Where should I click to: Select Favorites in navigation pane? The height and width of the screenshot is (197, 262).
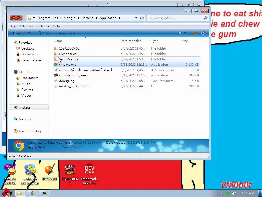pyautogui.click(x=25, y=43)
